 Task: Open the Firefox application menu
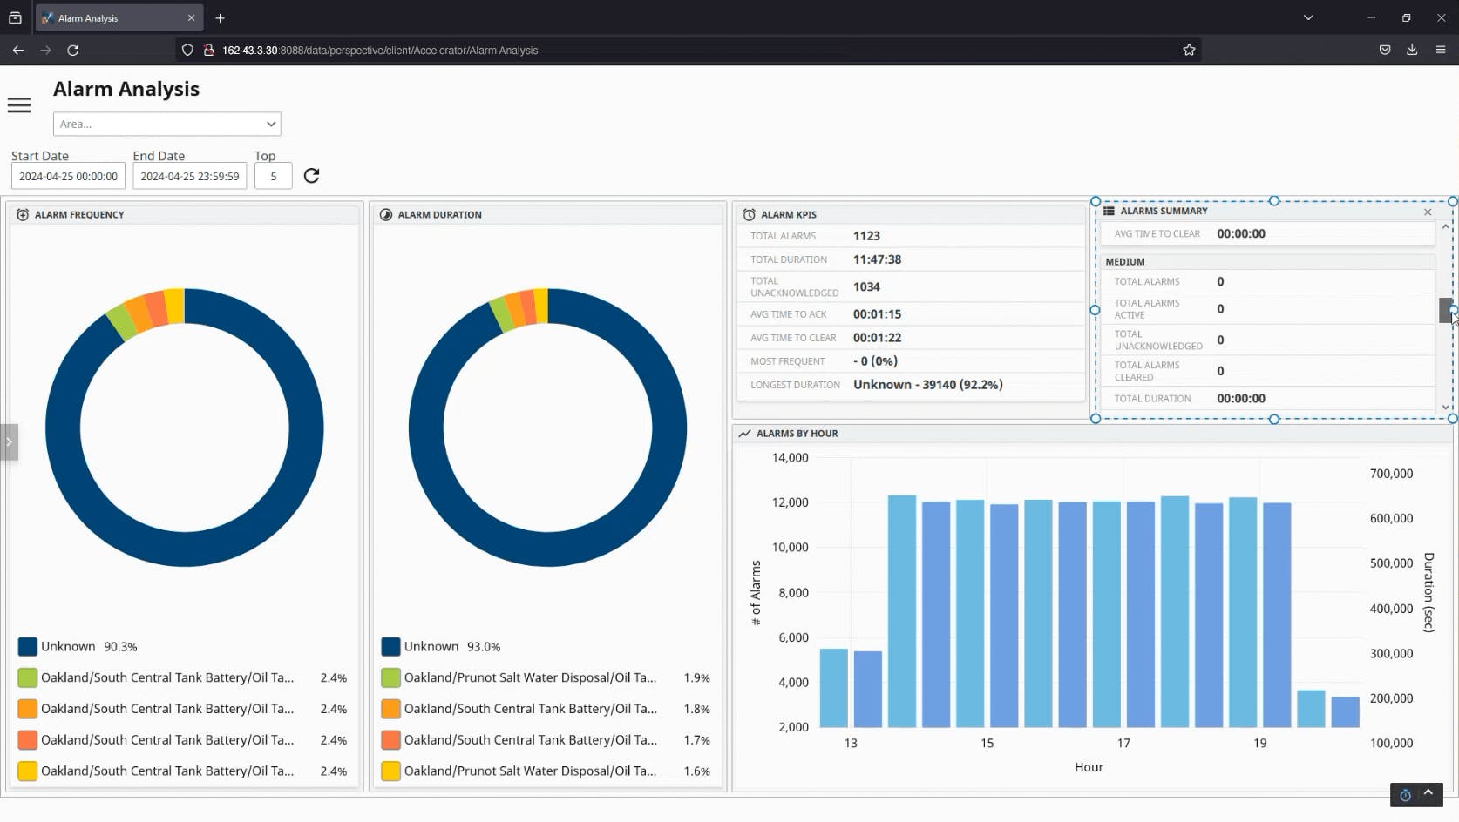click(1442, 50)
